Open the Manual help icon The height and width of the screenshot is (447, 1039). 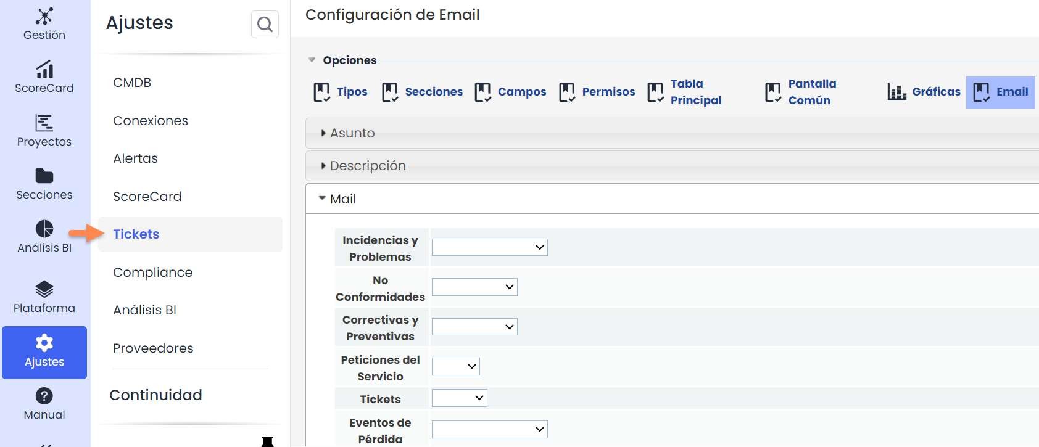pyautogui.click(x=44, y=396)
